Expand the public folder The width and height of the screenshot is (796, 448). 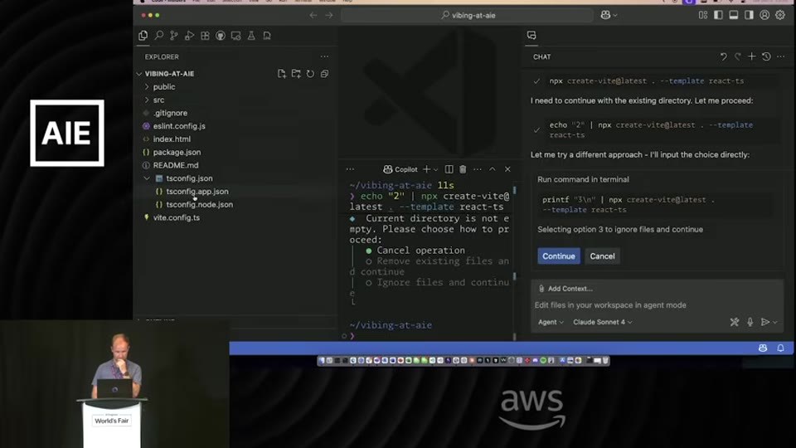click(x=164, y=87)
